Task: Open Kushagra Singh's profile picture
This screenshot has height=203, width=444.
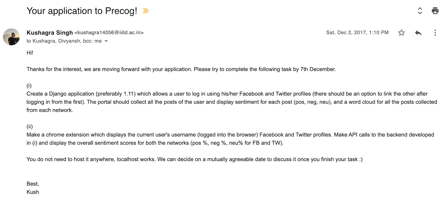Action: 11,37
